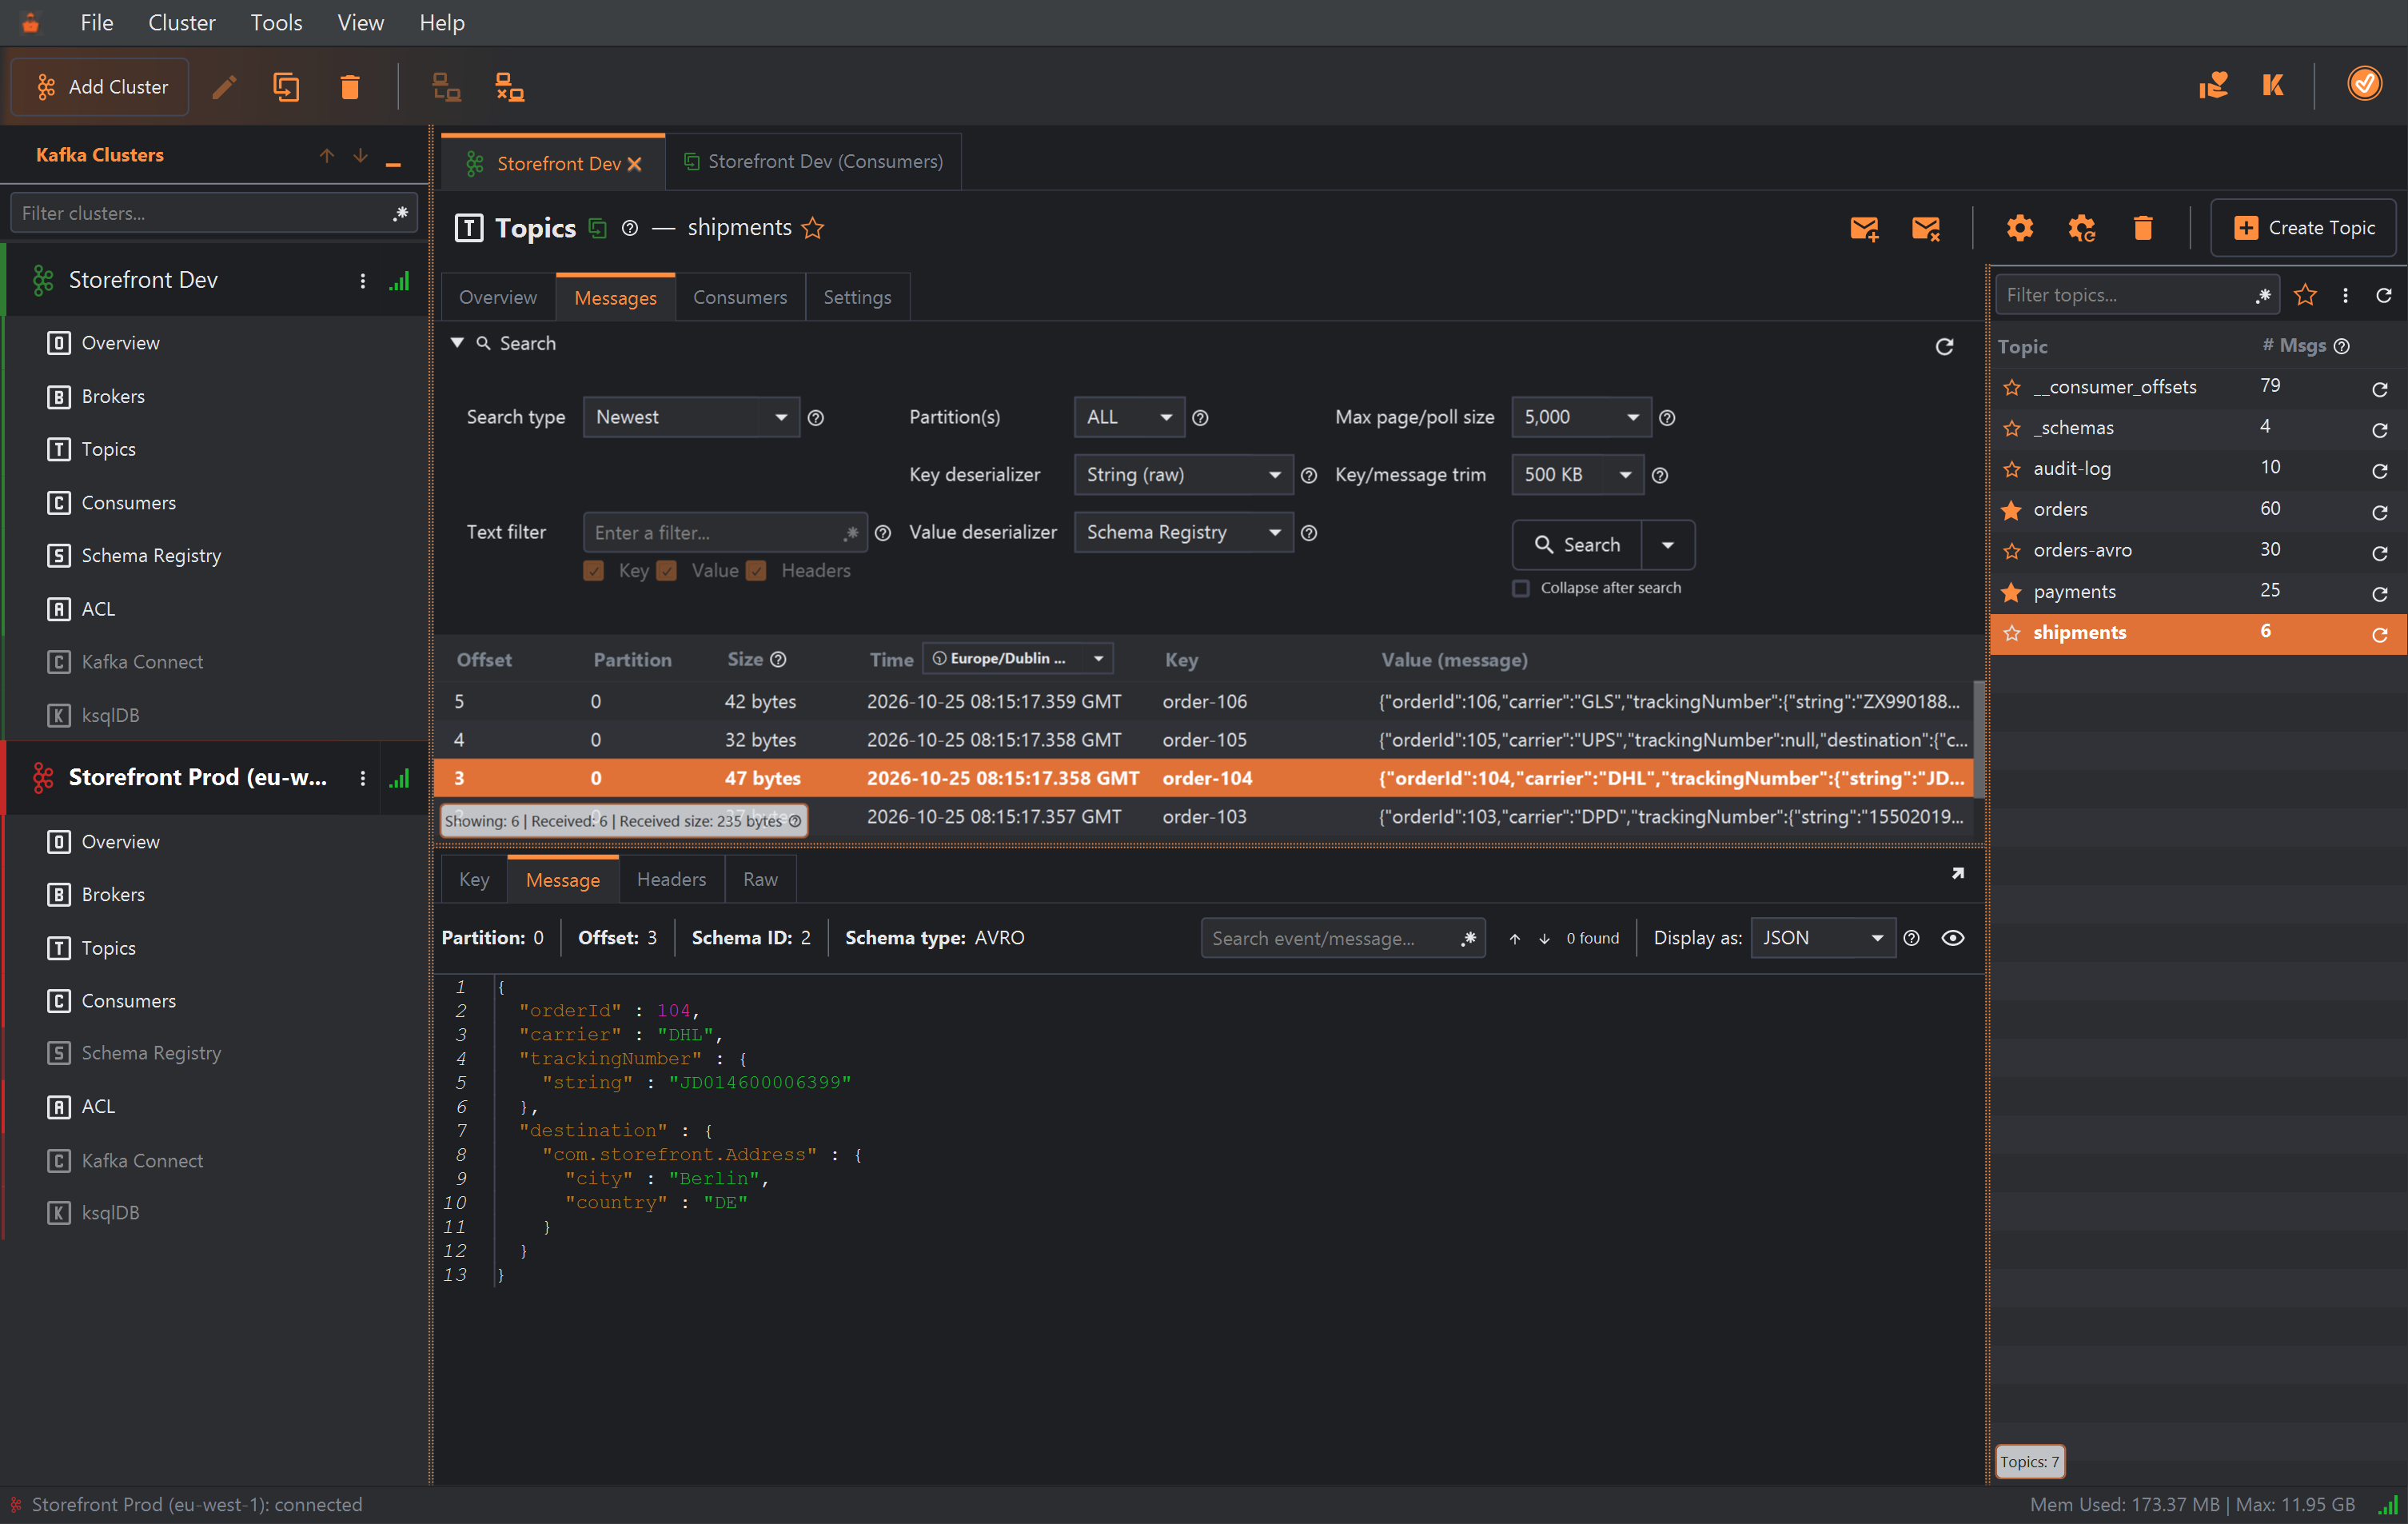
Task: Delete the shipments topic via trash icon
Action: 2143,228
